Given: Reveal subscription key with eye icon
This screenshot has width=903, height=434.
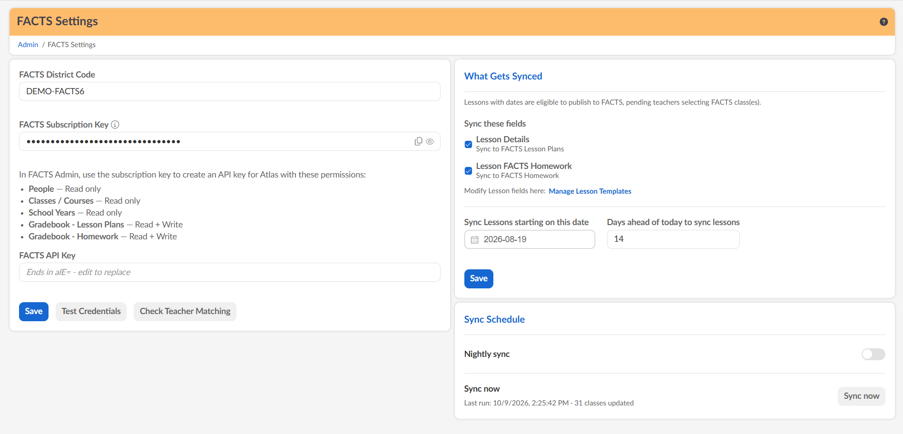Looking at the screenshot, I should coord(430,141).
